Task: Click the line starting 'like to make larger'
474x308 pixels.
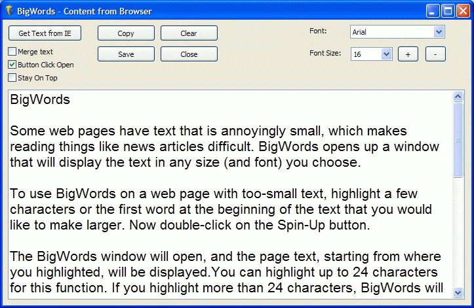Action: [190, 225]
